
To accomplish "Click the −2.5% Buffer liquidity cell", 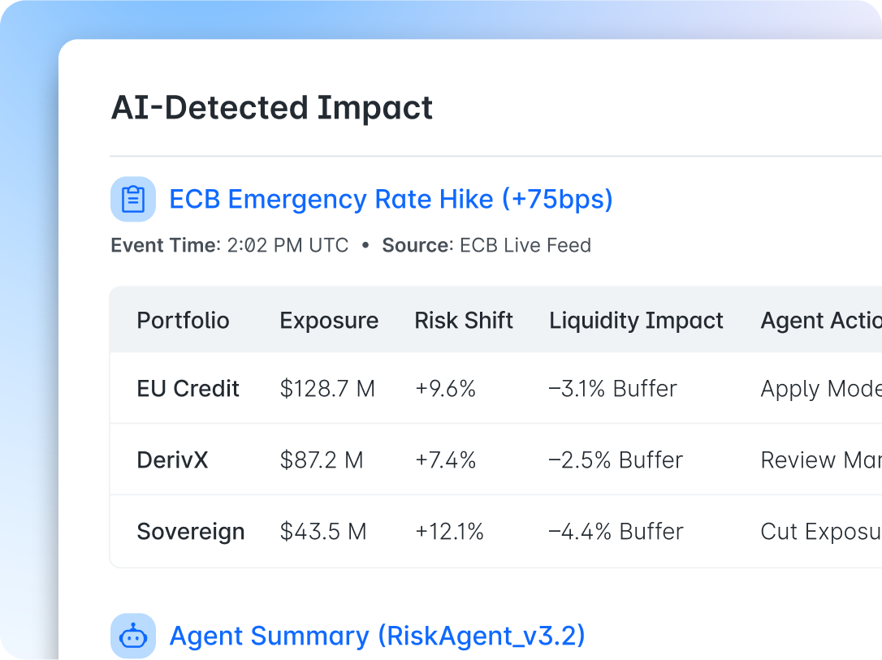I will tap(616, 460).
